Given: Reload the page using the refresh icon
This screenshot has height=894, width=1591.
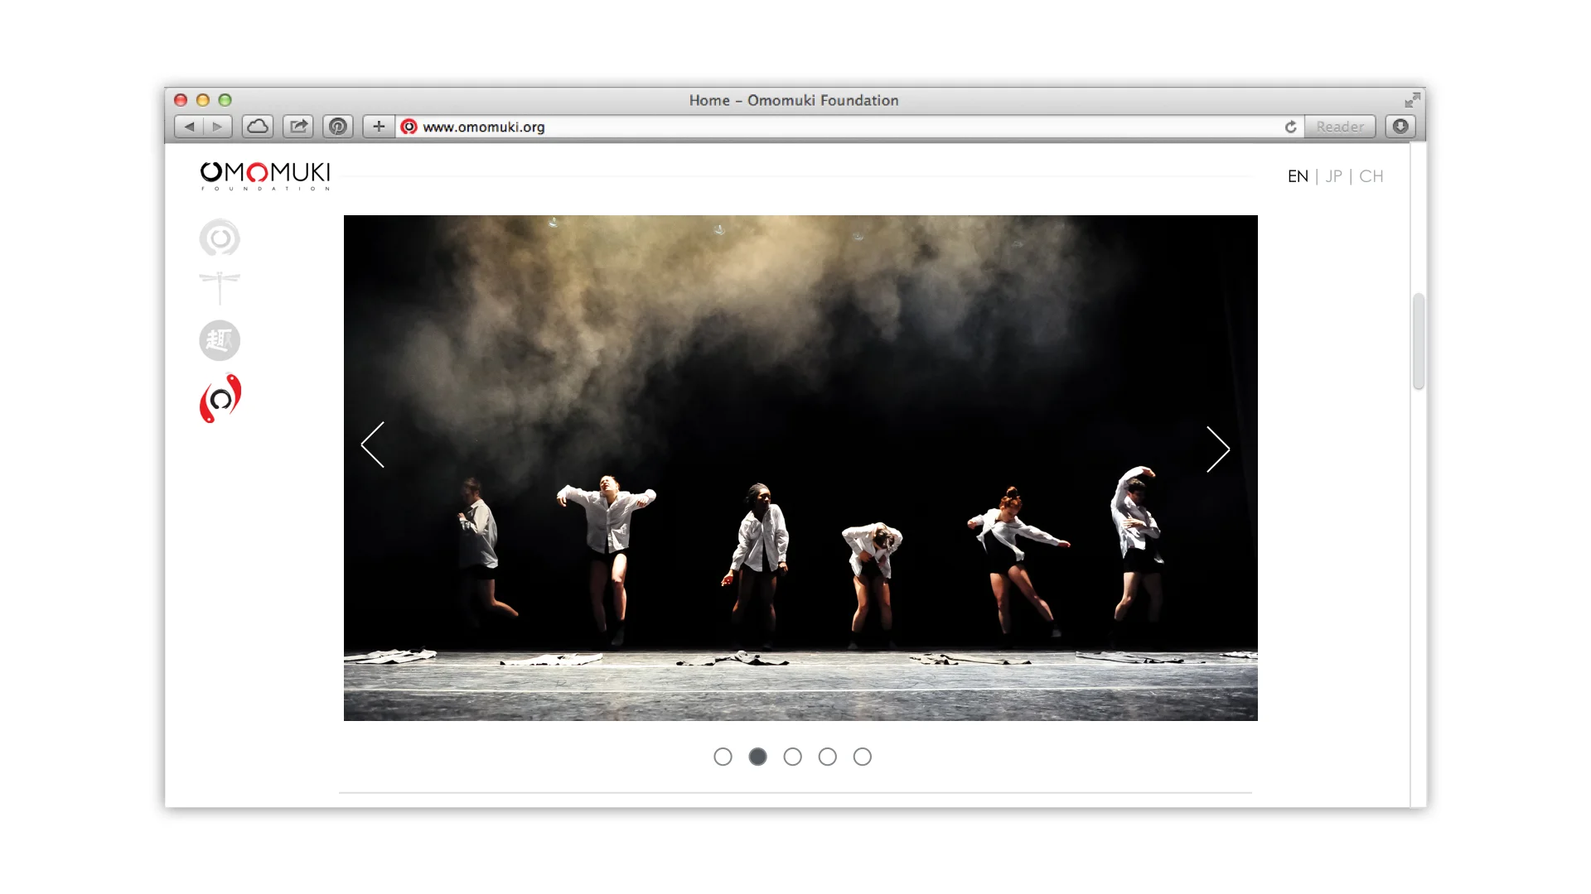Looking at the screenshot, I should tap(1290, 127).
